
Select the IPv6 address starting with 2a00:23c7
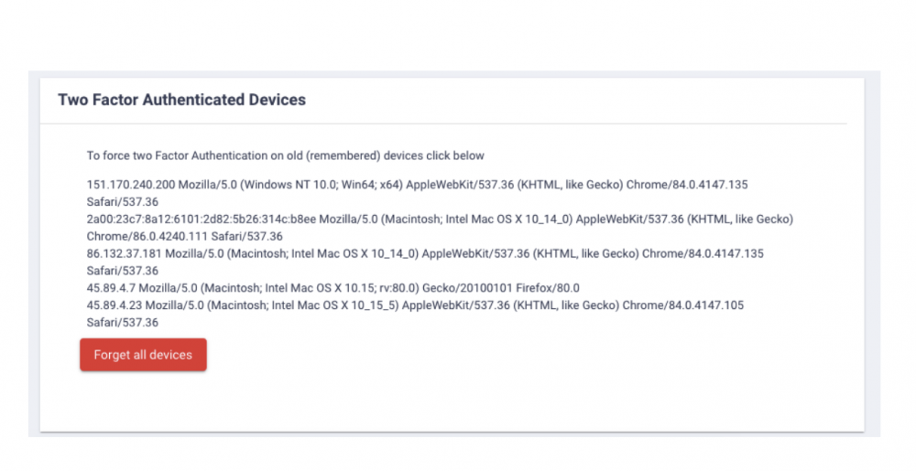coord(202,219)
